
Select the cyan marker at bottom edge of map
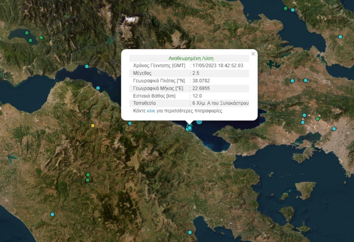(190, 232)
